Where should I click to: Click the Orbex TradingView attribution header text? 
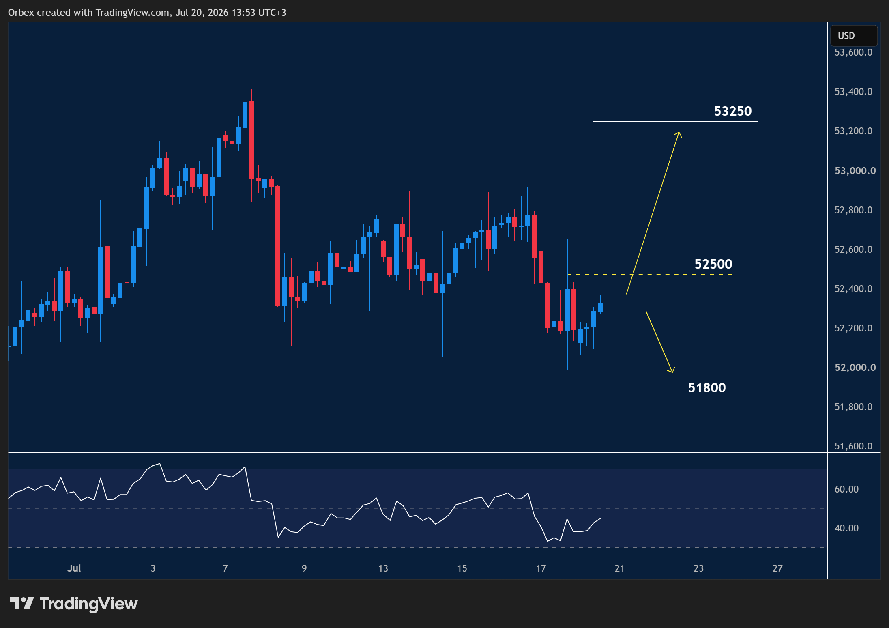pyautogui.click(x=147, y=13)
